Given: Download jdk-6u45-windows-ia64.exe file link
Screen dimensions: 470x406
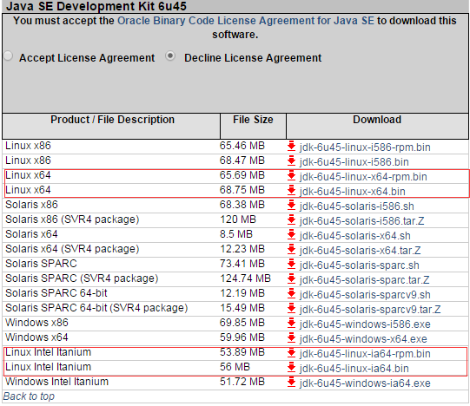Looking at the screenshot, I should [365, 383].
